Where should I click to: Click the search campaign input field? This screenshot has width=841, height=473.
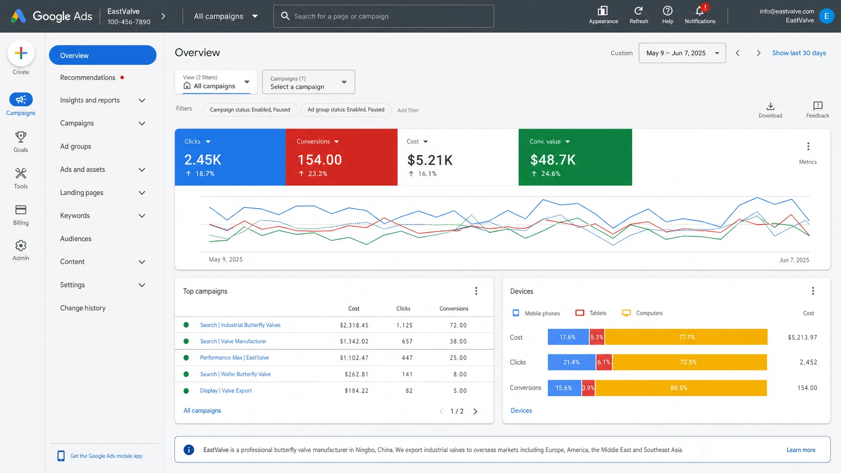click(383, 16)
